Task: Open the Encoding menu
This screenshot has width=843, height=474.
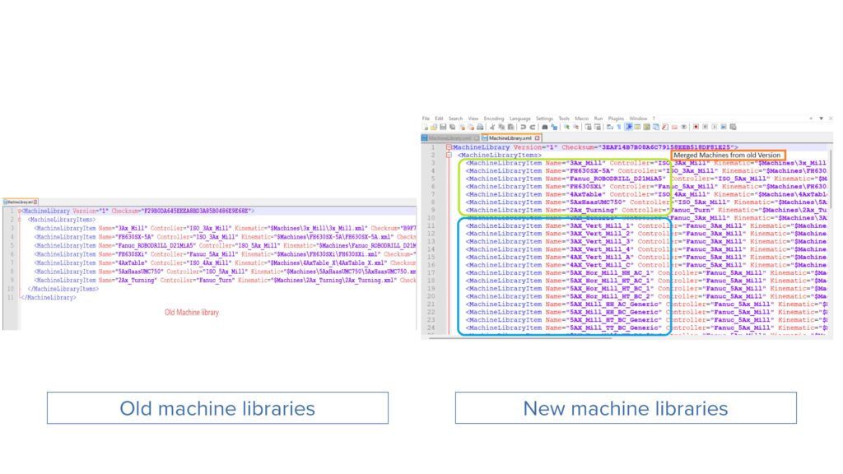Action: (x=494, y=118)
